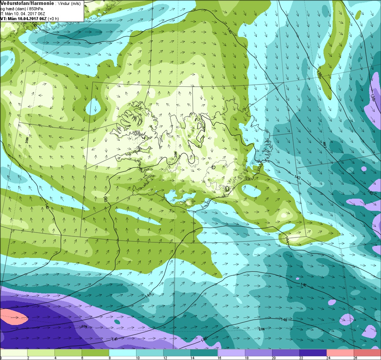Select the deep purple 20–22 m/s legend swatch
This screenshot has height=360, width=381.
click(286, 352)
